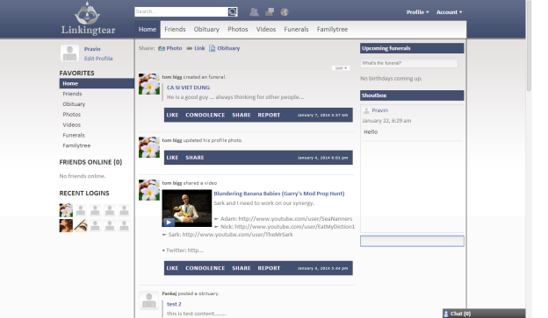Viewport: 548px width, 318px height.
Task: Open the Profile dropdown menu
Action: [x=418, y=12]
